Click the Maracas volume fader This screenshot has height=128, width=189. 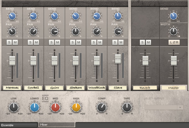coord(12,61)
